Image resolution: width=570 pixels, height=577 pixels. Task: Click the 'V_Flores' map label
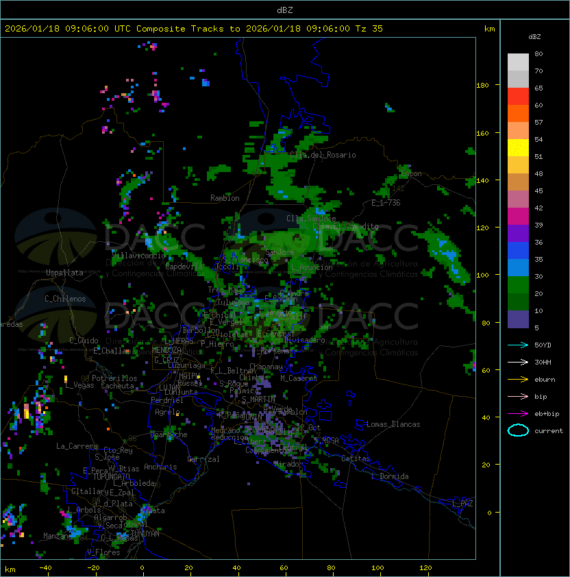point(103,552)
